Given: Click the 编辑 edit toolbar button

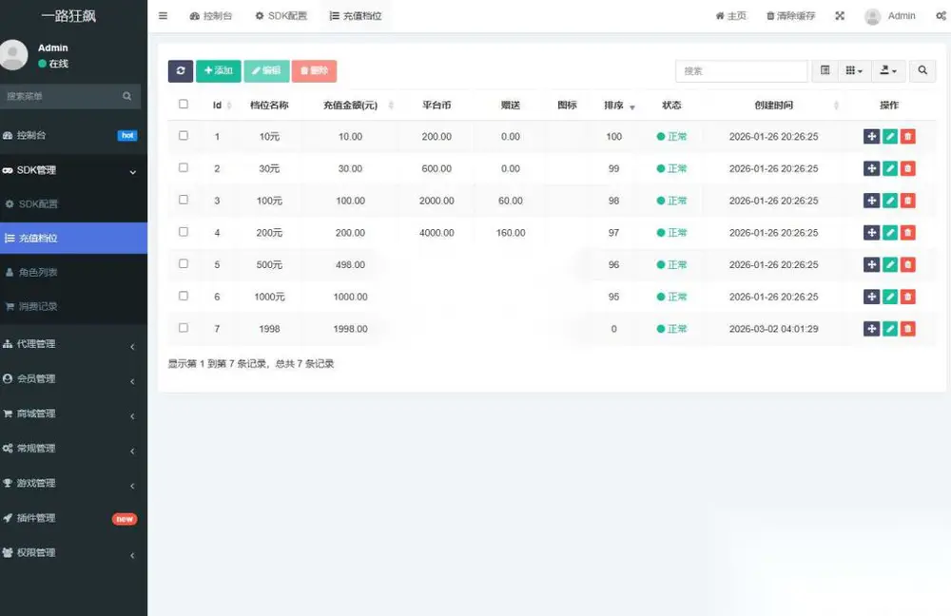Looking at the screenshot, I should click(266, 71).
